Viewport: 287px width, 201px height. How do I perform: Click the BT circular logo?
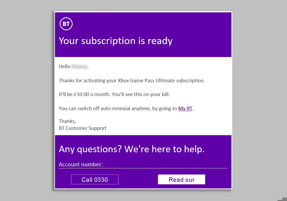pyautogui.click(x=66, y=24)
